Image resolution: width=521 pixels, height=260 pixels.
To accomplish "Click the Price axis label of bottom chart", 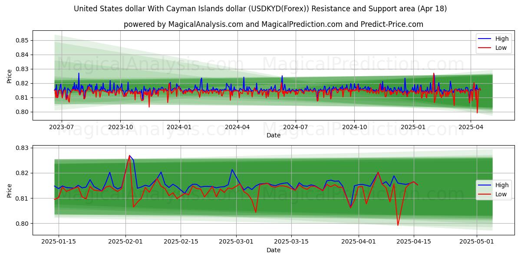I will [10, 190].
